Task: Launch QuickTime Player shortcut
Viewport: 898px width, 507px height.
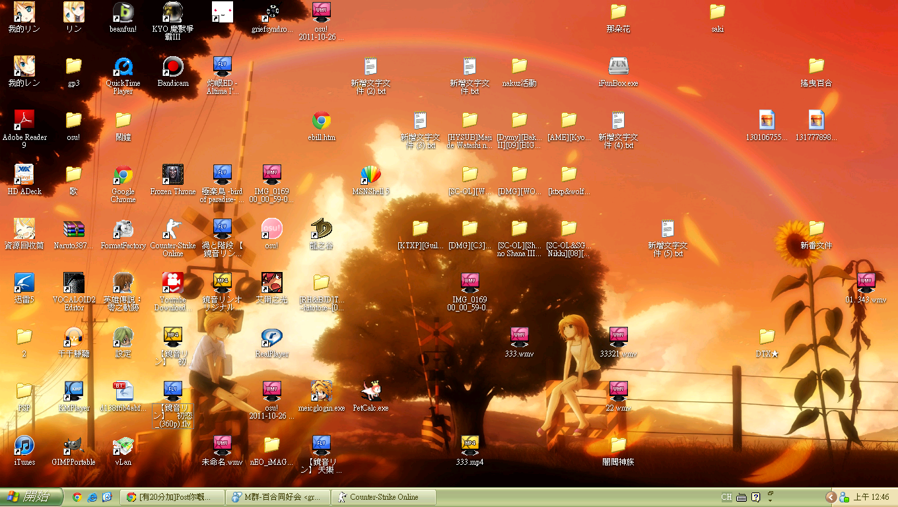Action: tap(123, 66)
